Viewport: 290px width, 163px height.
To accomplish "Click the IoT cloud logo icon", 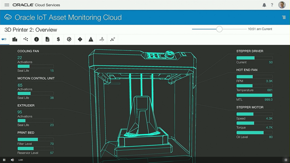I will [8, 17].
